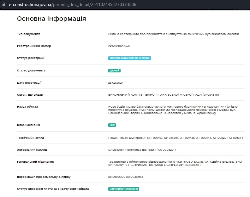250x197 pixels.
Task: Click the 'Орган, що видав' label
Action: (30, 95)
